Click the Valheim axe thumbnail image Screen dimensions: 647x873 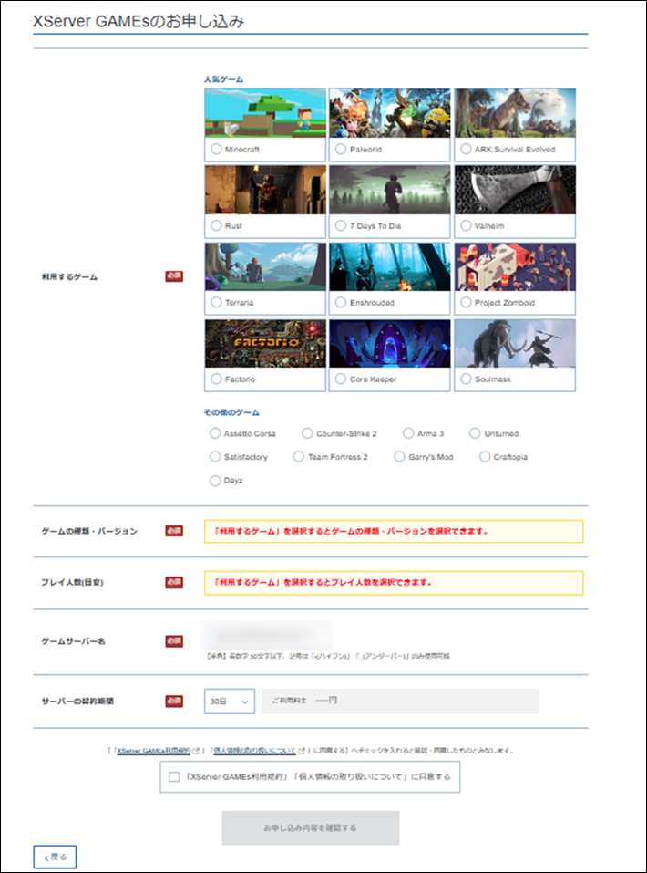515,190
